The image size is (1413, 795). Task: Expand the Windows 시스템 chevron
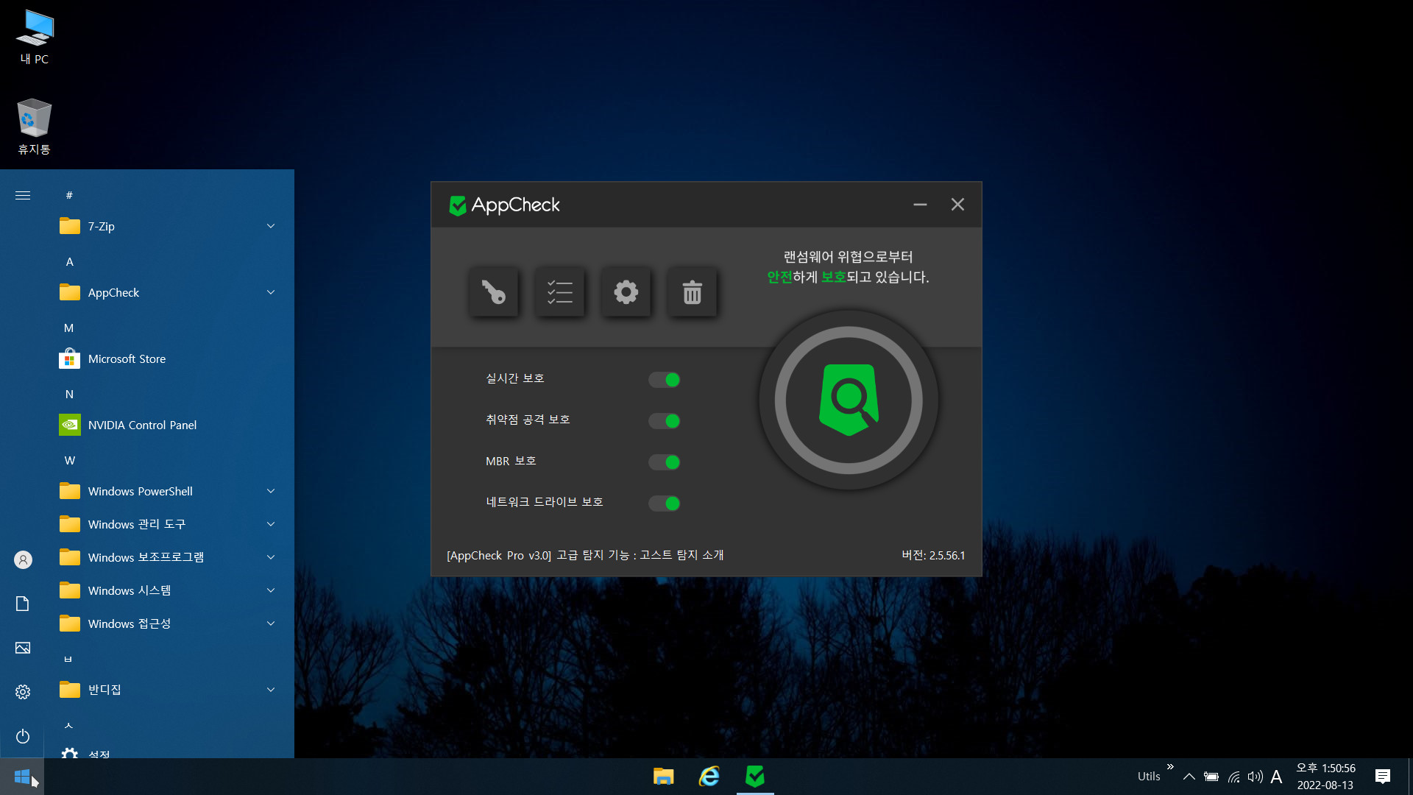[271, 590]
